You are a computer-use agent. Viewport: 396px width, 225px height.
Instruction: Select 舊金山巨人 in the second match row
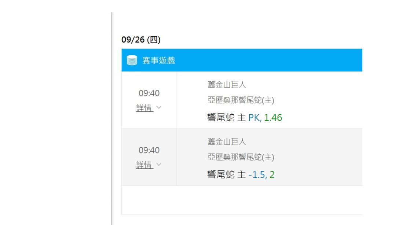[x=227, y=142]
